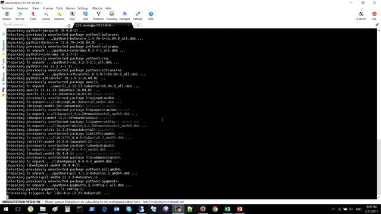Viewport: 381px width, 214px height.
Task: Click the UNREGISTERED VERSION status text
Action: pos(21,202)
